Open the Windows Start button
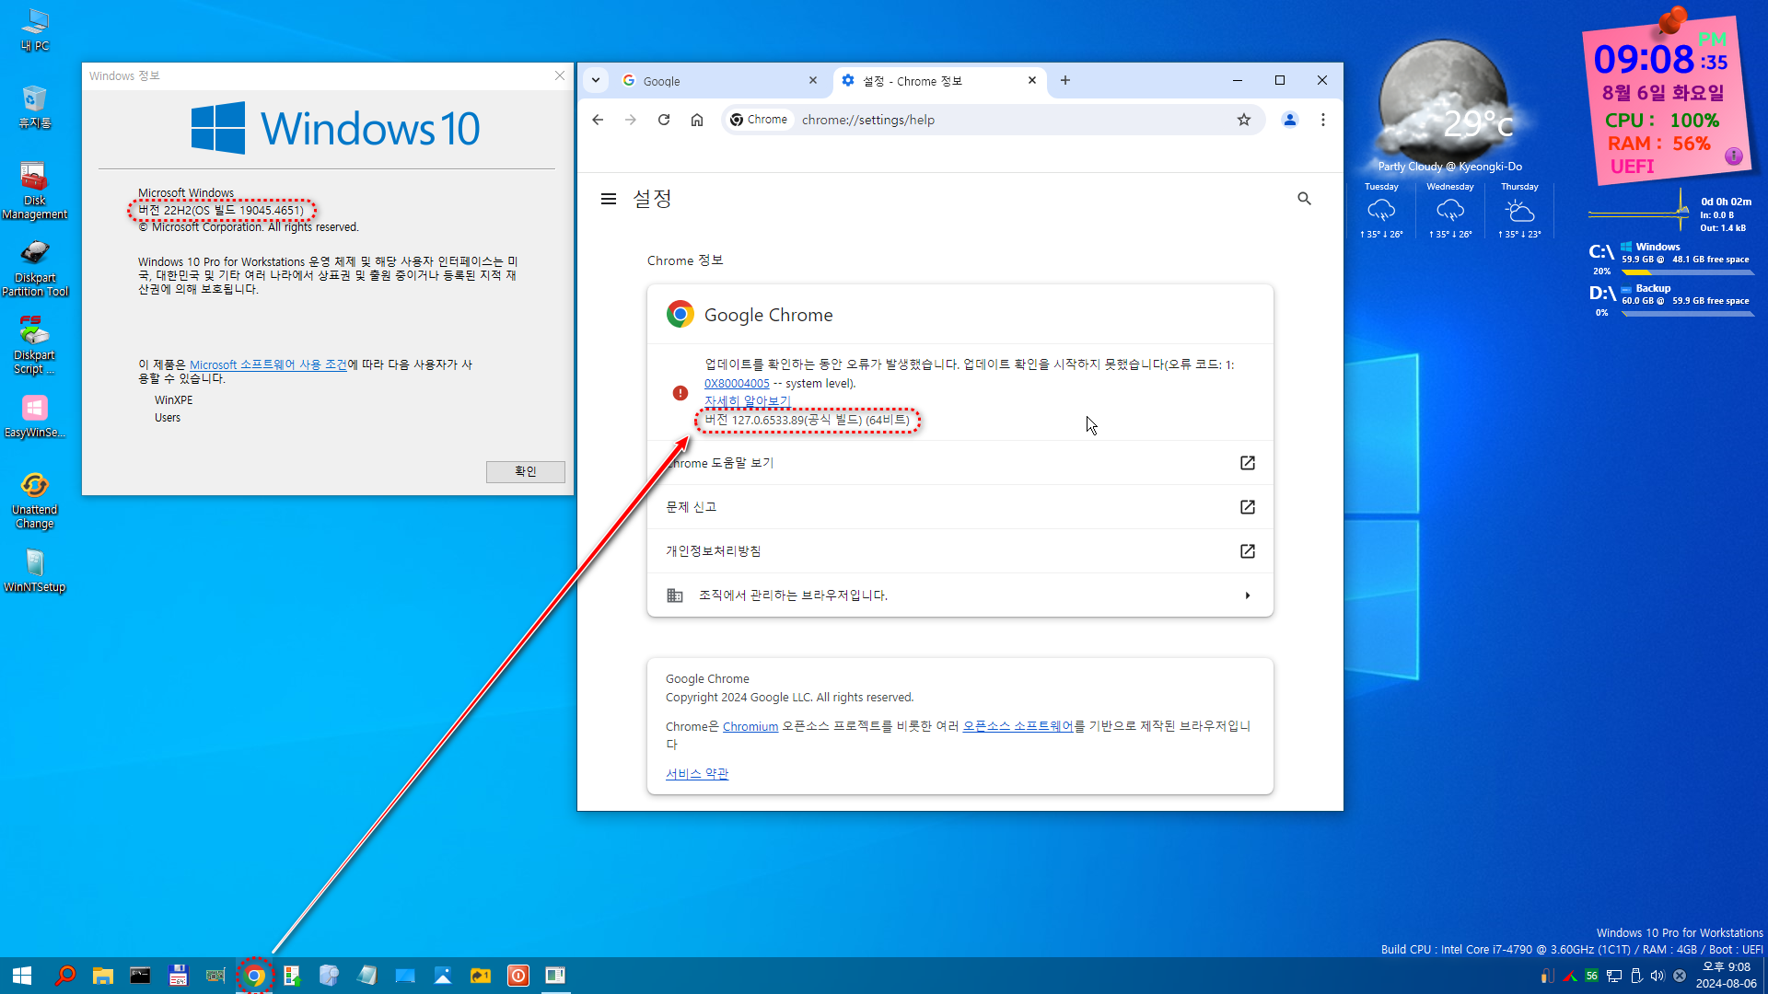Image resolution: width=1768 pixels, height=994 pixels. [x=22, y=976]
